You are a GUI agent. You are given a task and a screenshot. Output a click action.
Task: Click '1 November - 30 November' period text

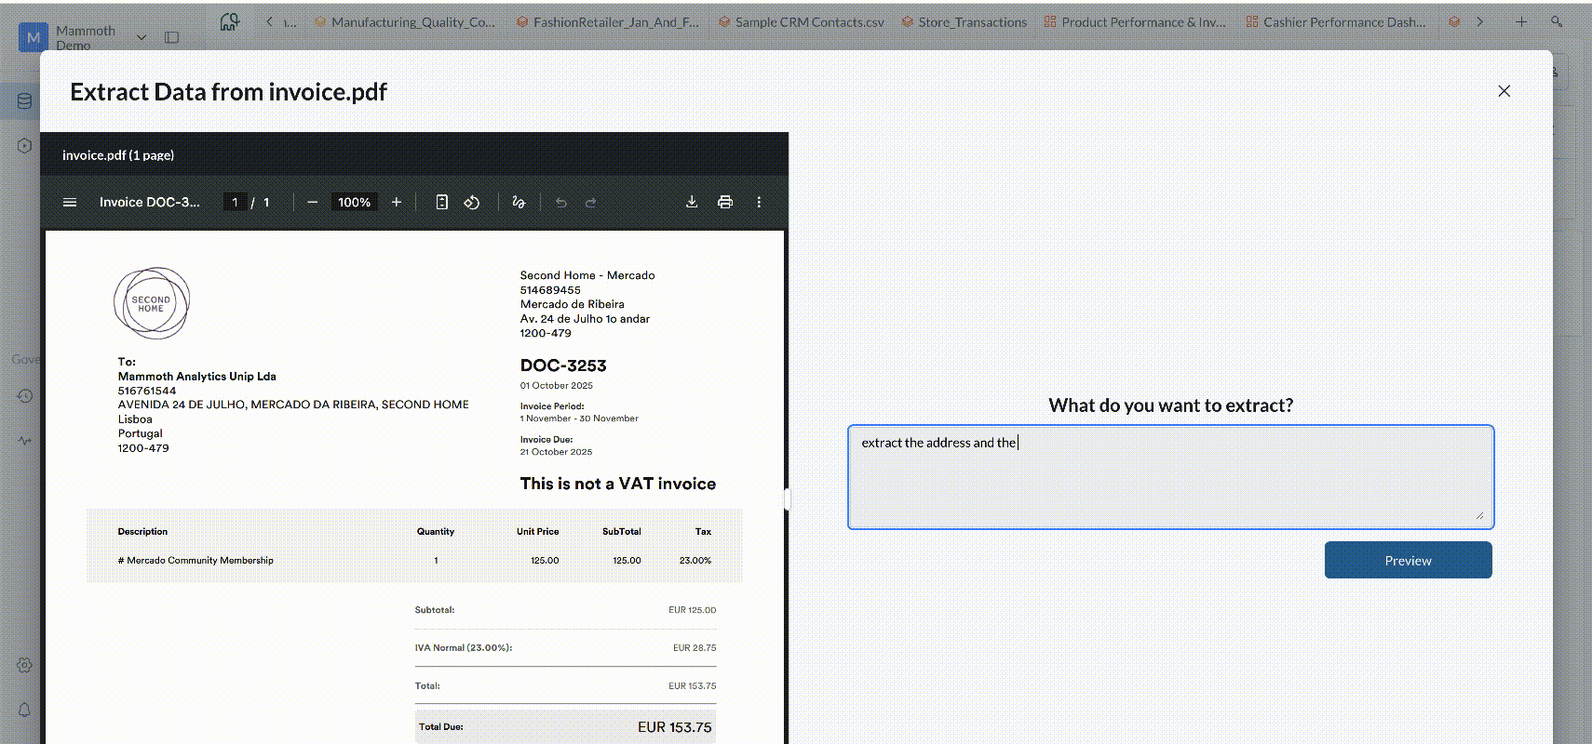tap(579, 418)
